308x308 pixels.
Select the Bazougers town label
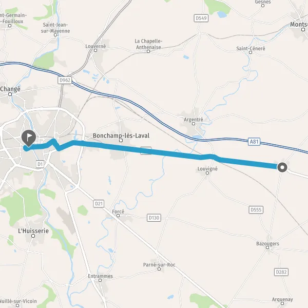click(x=267, y=244)
